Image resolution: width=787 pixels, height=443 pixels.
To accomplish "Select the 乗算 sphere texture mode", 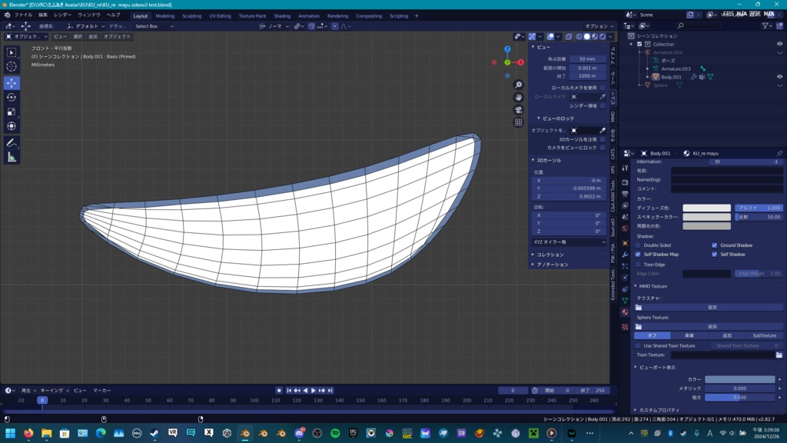I will (689, 335).
